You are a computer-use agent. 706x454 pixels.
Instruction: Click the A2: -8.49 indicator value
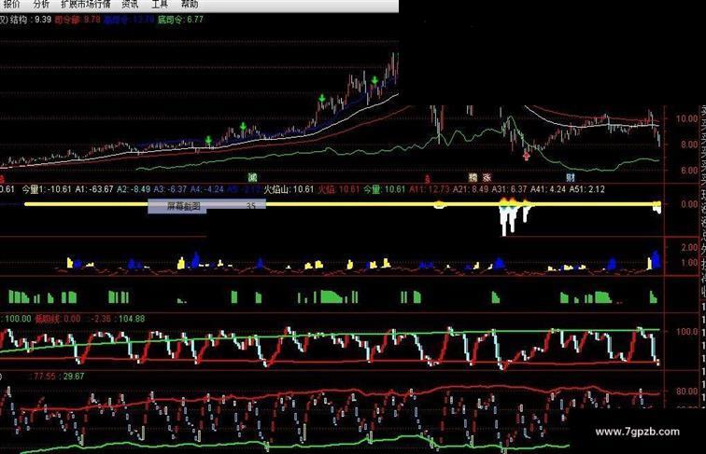coord(134,189)
